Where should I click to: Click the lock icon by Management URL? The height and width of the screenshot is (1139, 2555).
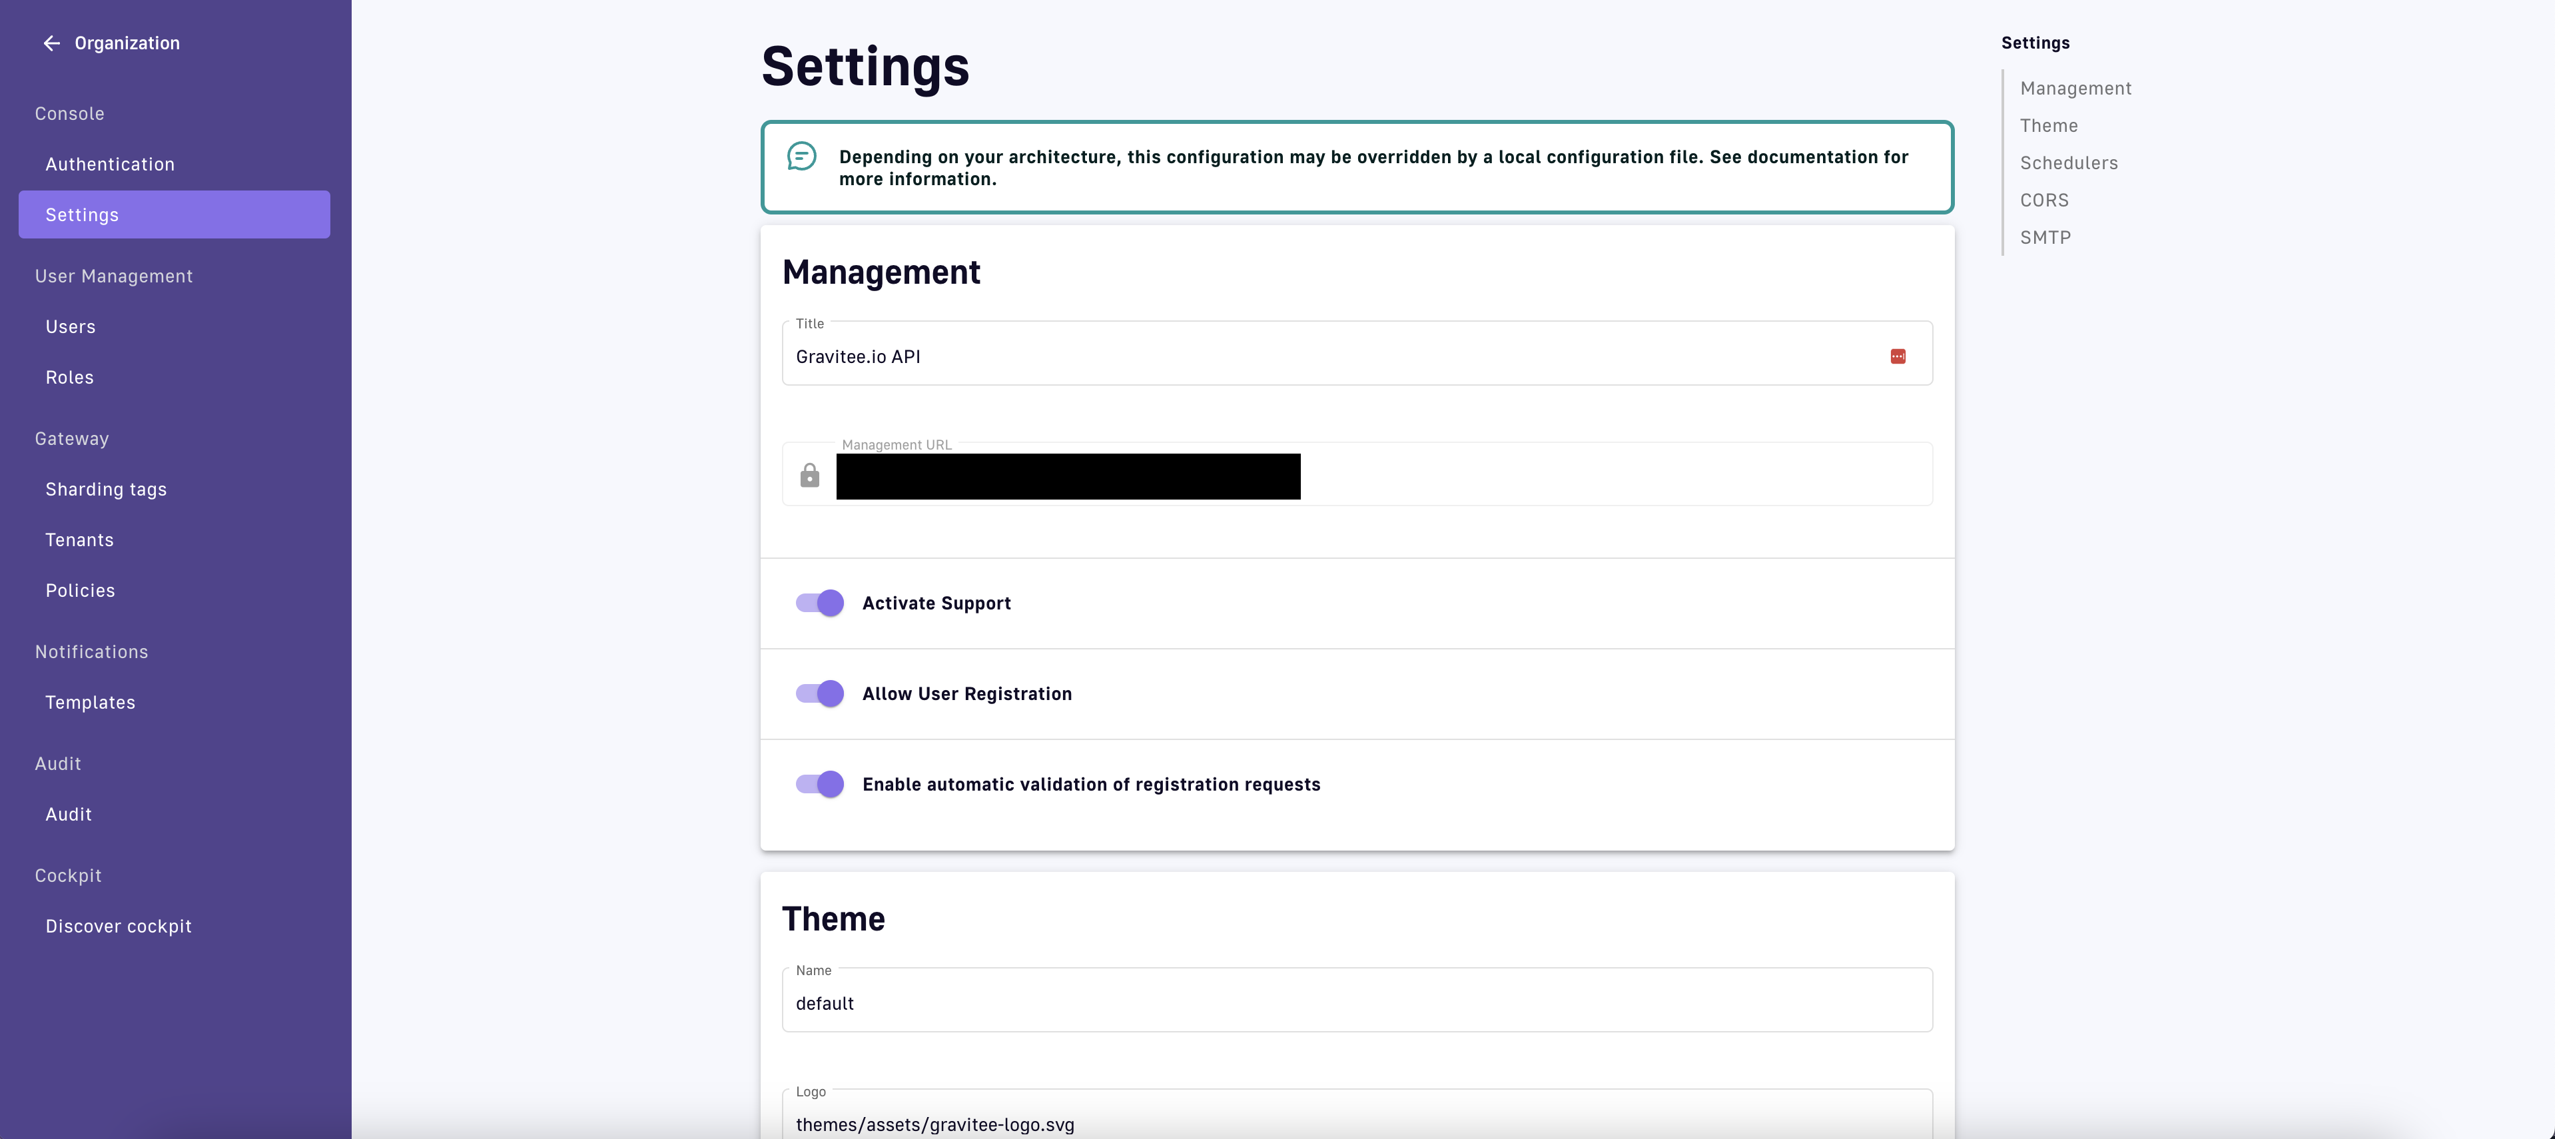[x=809, y=476]
